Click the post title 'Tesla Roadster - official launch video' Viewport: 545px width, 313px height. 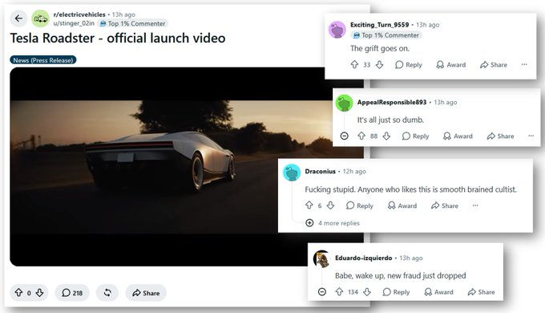(x=118, y=39)
